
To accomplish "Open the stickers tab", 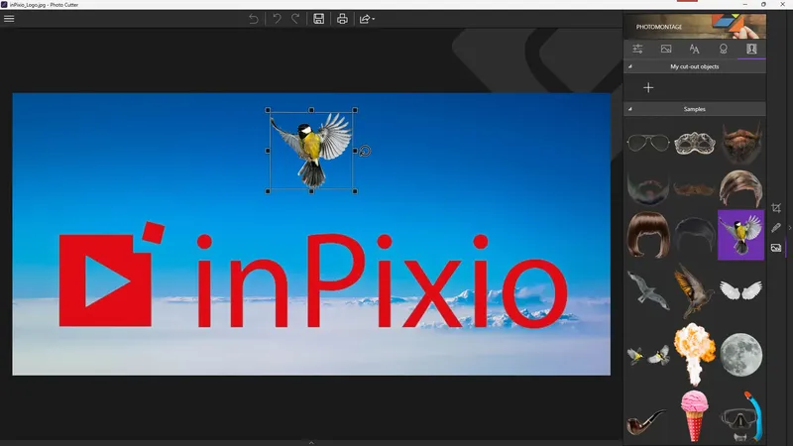I will click(724, 49).
